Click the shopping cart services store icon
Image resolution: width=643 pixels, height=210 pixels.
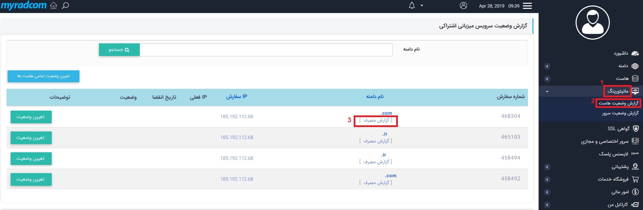635,179
